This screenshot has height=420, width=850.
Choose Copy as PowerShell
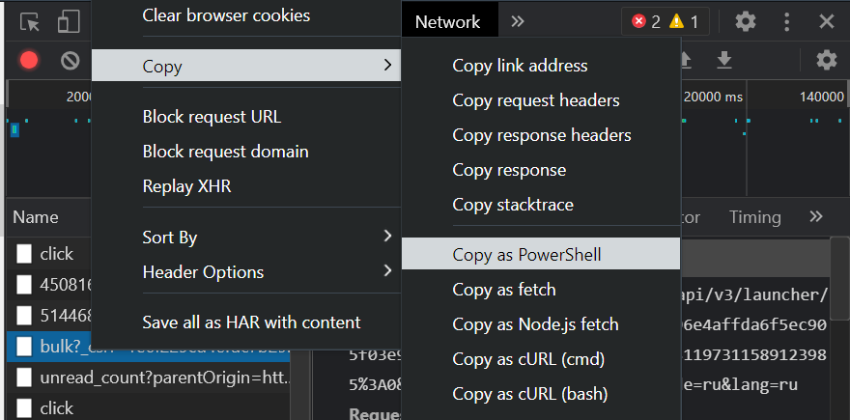coord(526,255)
